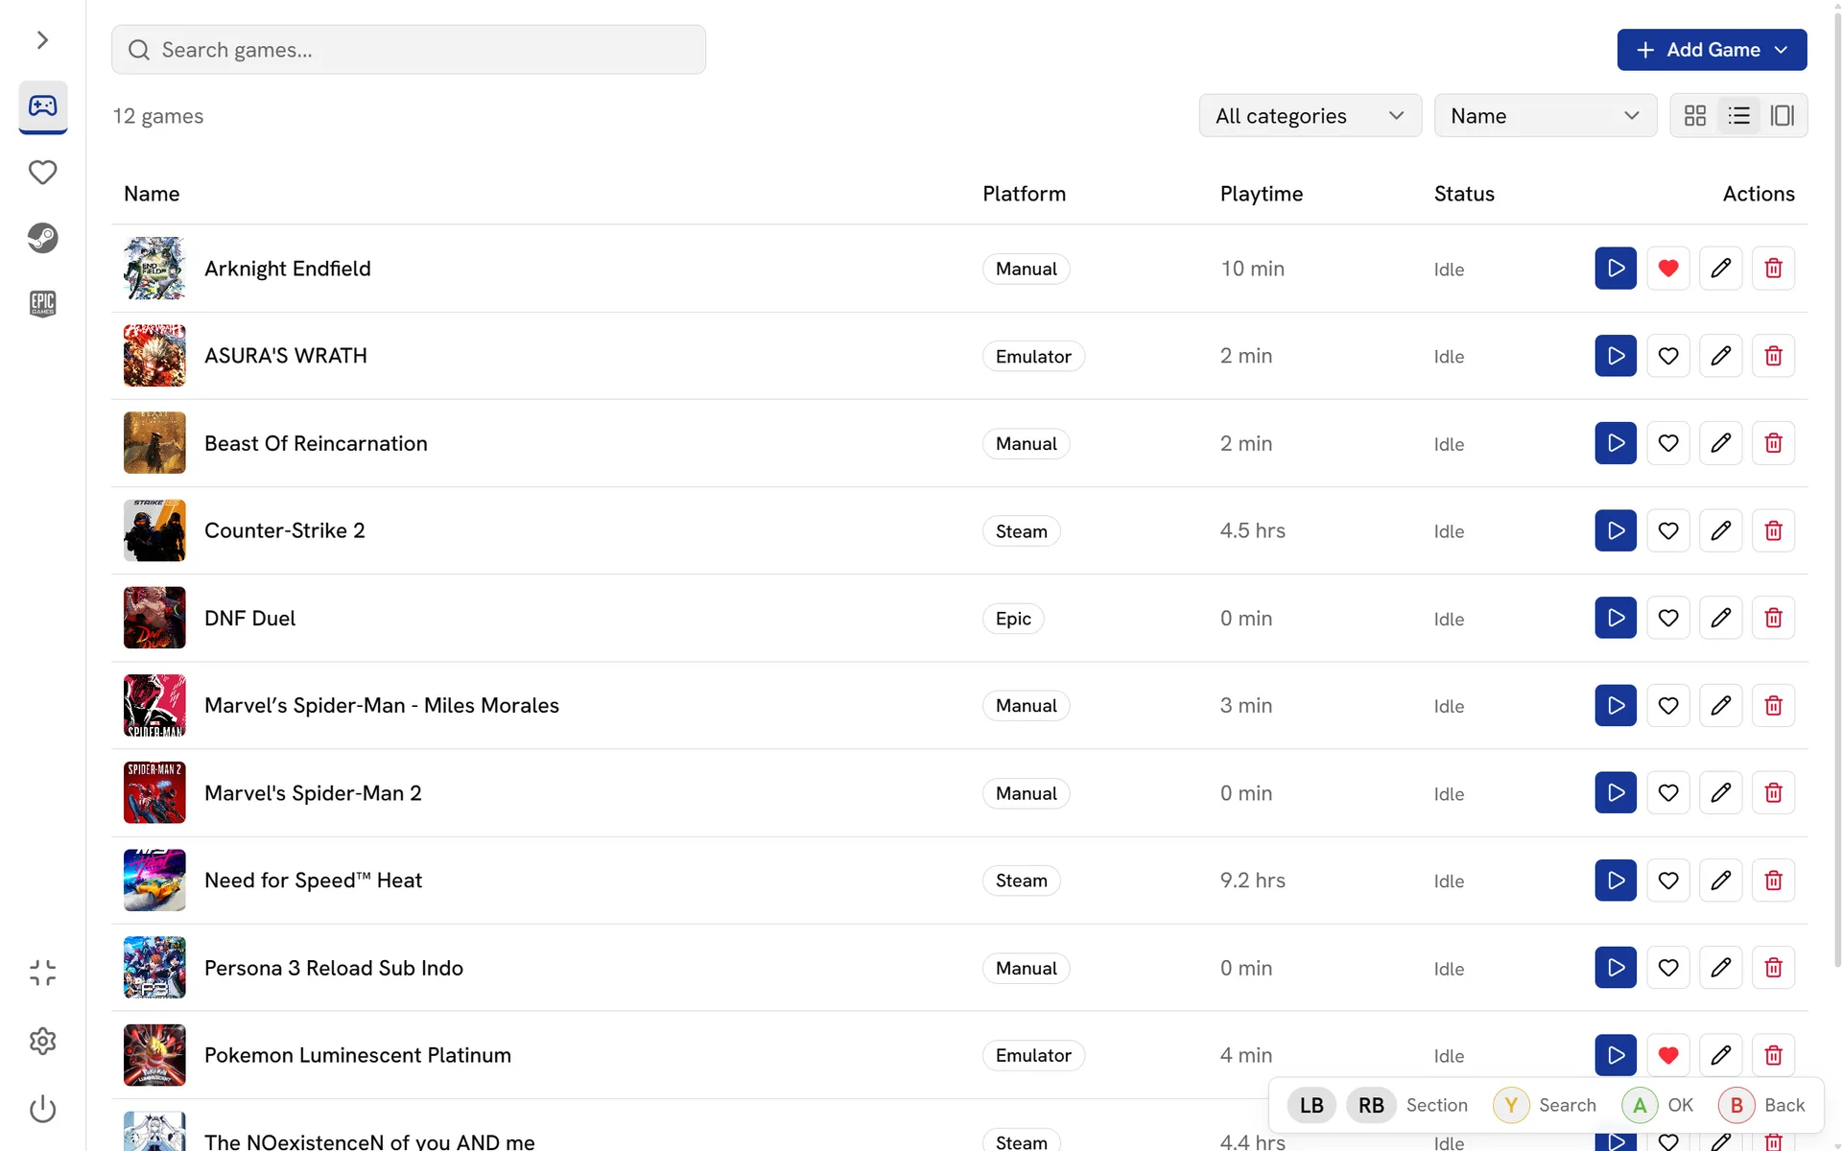Viewport: 1842px width, 1151px height.
Task: Click the exit fullscreen icon in the sidebar
Action: 42,973
